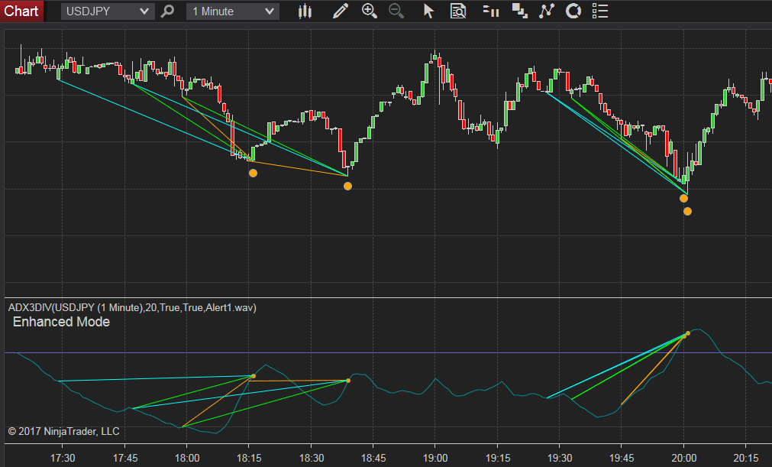Image resolution: width=772 pixels, height=467 pixels.
Task: Expand the 1 Minute timeframe dropdown
Action: 232,11
